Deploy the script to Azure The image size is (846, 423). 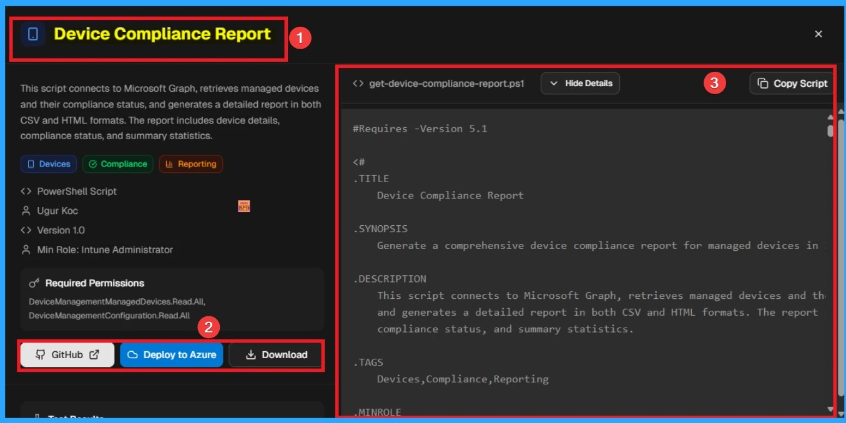171,354
